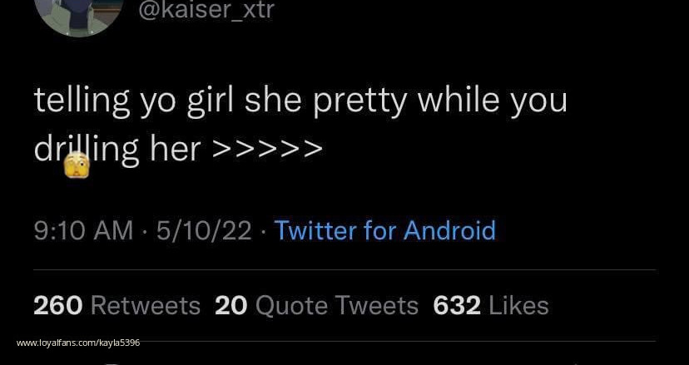Open the loyalfans.com watermark URL
The height and width of the screenshot is (365, 689).
click(78, 343)
